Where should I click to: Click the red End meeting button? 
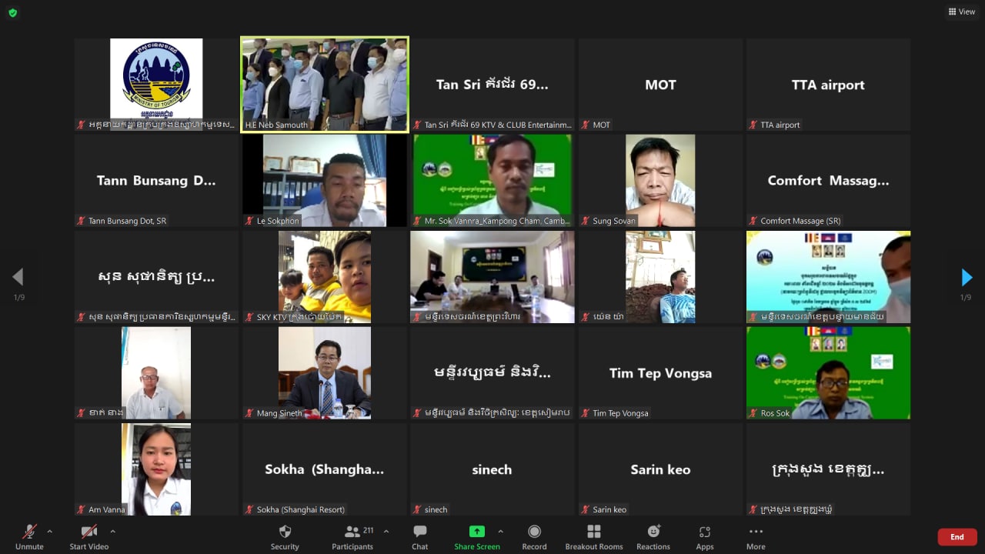957,537
